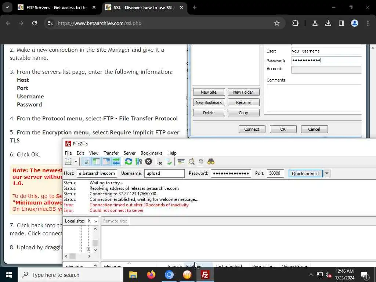Open the FileZilla Transfer menu
Viewport: 376px width, 282px height.
point(111,153)
